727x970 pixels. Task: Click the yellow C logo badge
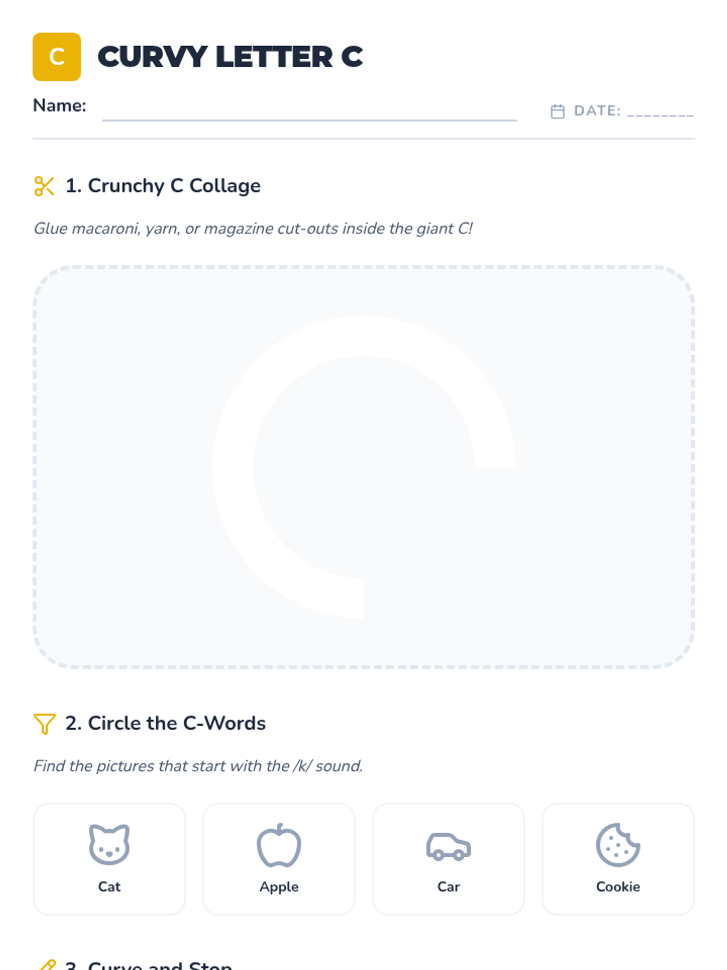[x=56, y=56]
